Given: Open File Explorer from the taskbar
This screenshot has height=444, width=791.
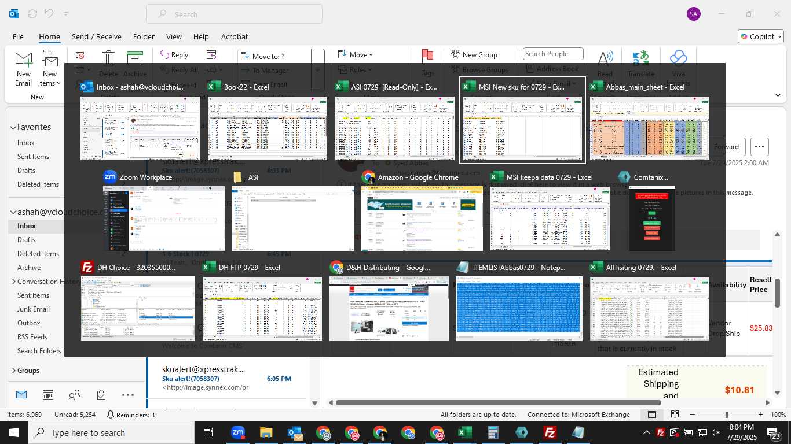Looking at the screenshot, I should click(x=266, y=432).
